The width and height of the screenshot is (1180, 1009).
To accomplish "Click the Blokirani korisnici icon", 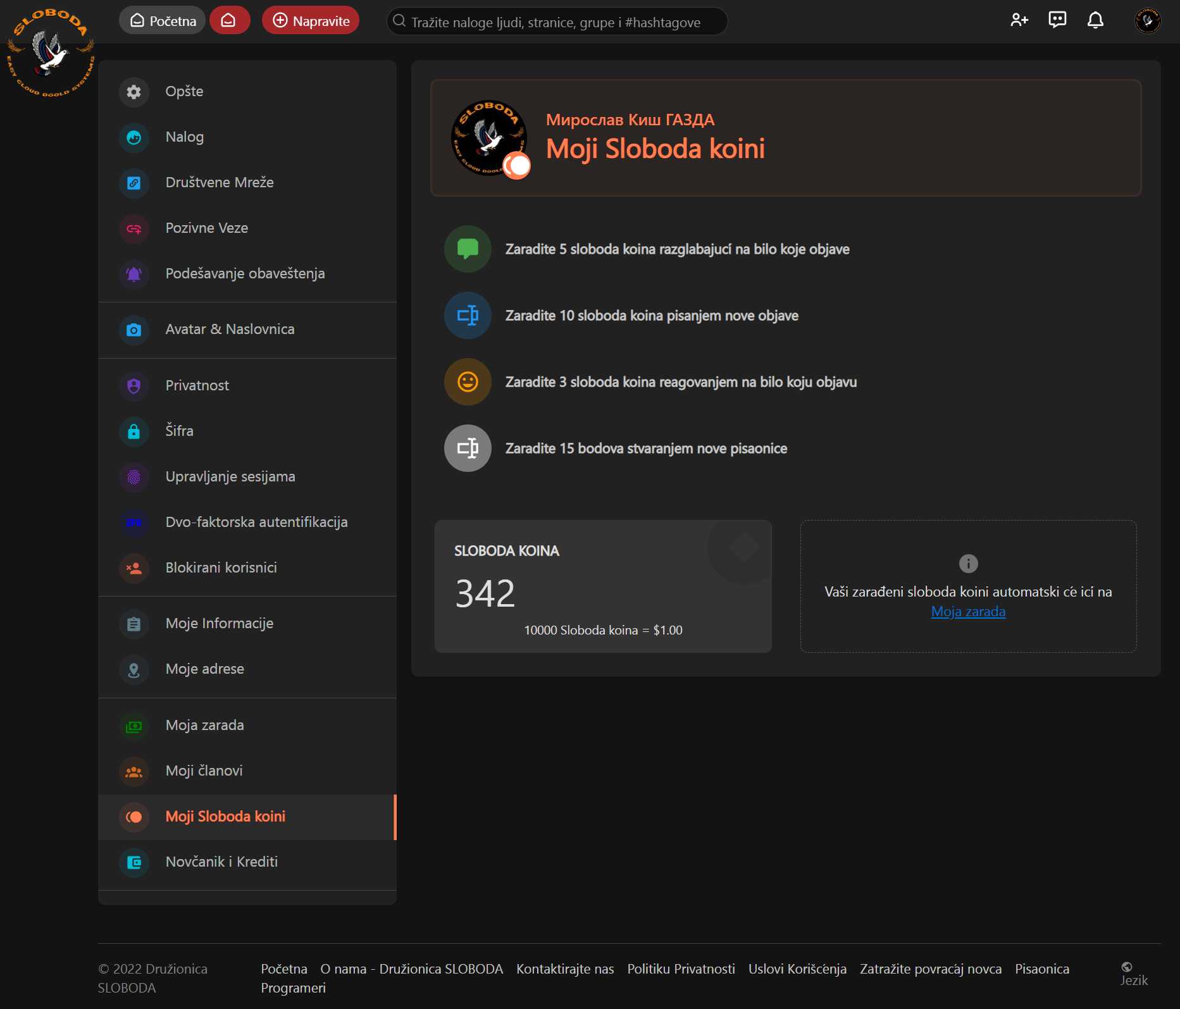I will (x=134, y=568).
